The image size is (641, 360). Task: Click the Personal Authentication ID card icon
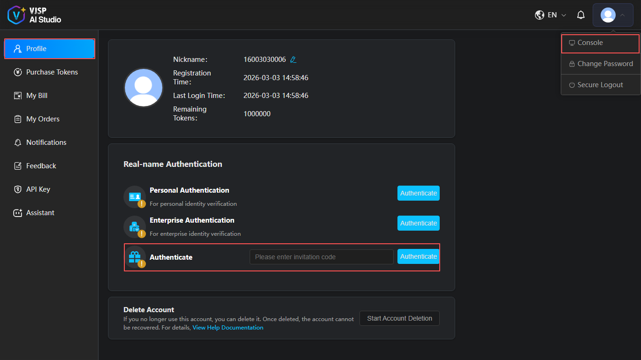click(135, 196)
